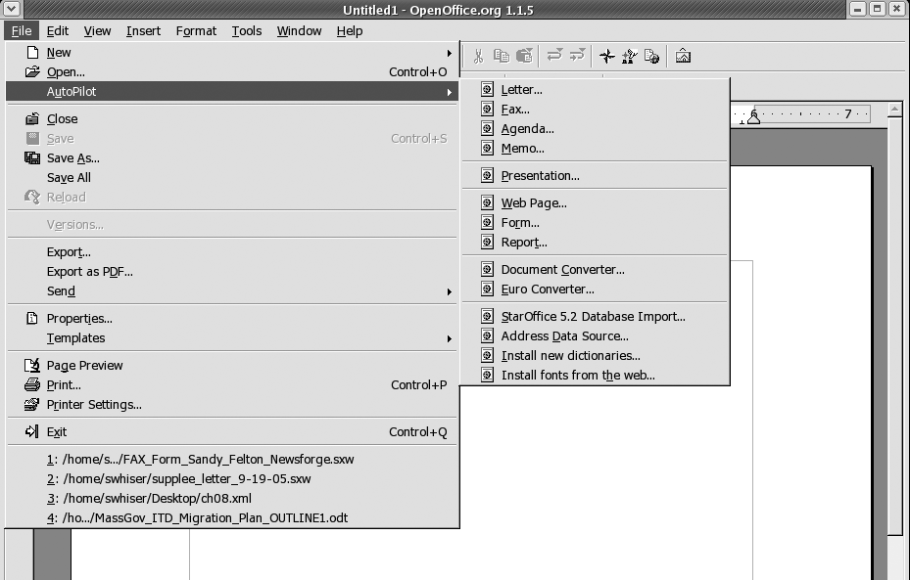Launch the Presentation... AutoPilot
The image size is (910, 580).
595,176
